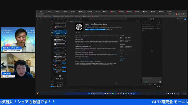Open the 編集 menu
Screen dimensions: 188x105
[x=58, y=19]
